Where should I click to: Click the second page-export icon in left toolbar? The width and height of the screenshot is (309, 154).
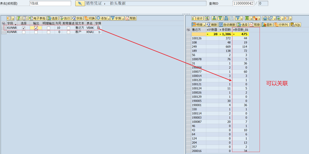point(25,18)
